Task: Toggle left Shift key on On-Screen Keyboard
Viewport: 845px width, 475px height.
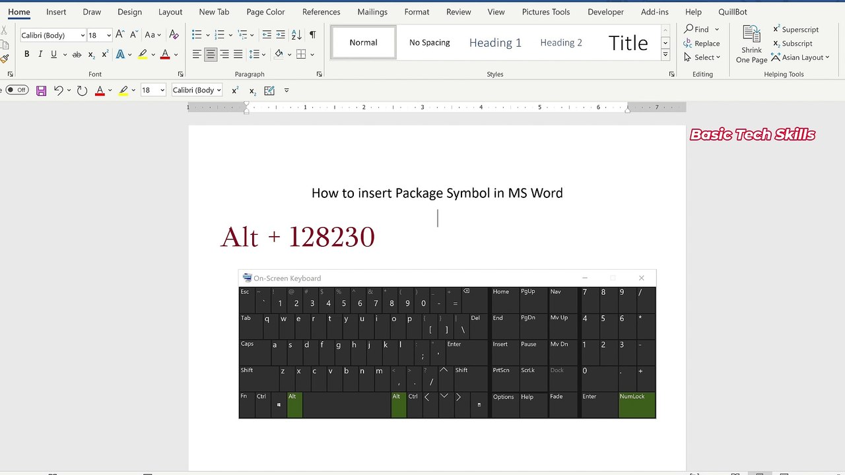Action: click(259, 379)
